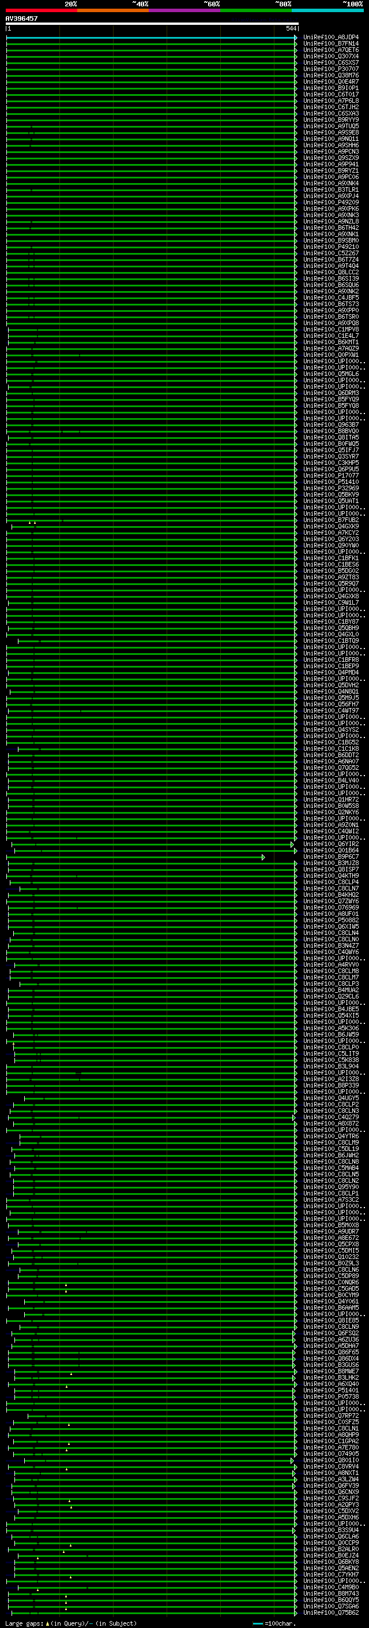The height and width of the screenshot is (1628, 369).
Task: Choose the label UniRef100_A5K306
Action: [331, 1028]
